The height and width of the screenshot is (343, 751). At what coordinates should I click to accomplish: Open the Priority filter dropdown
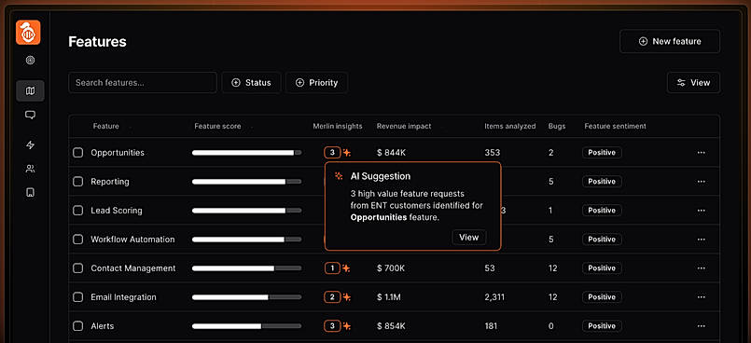(x=316, y=83)
